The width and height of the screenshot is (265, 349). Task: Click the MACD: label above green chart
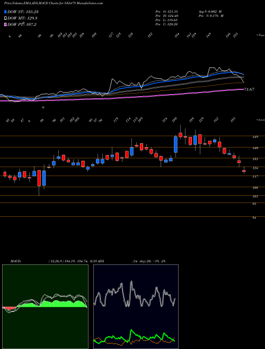pos(16,261)
